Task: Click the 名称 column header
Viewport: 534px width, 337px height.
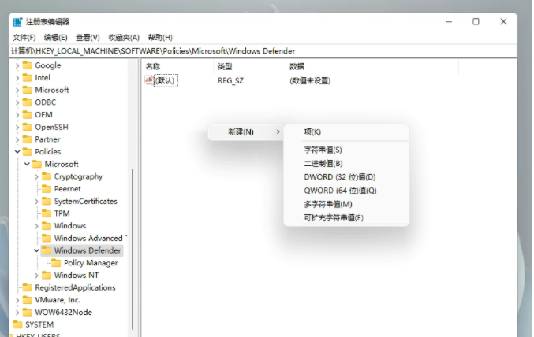Action: [x=177, y=66]
